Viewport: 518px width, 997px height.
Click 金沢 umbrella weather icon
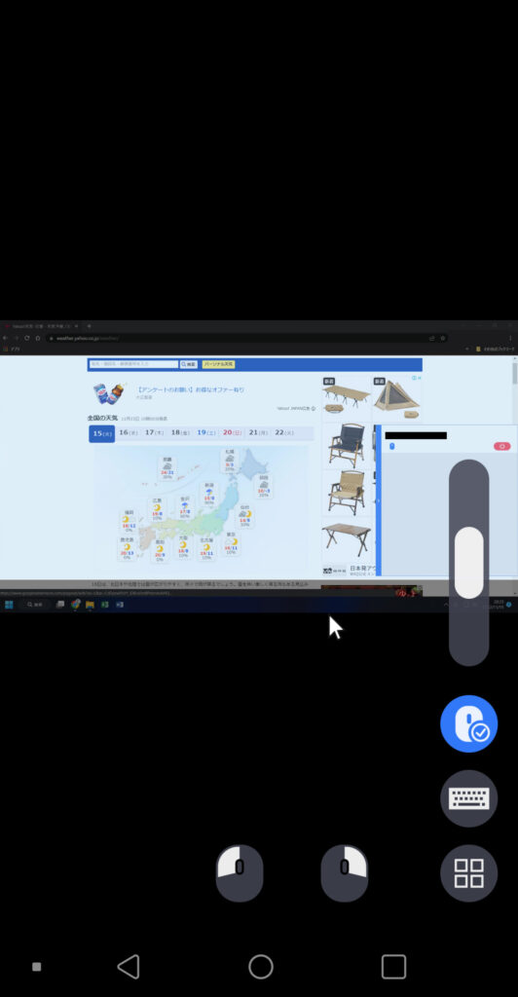pos(185,507)
